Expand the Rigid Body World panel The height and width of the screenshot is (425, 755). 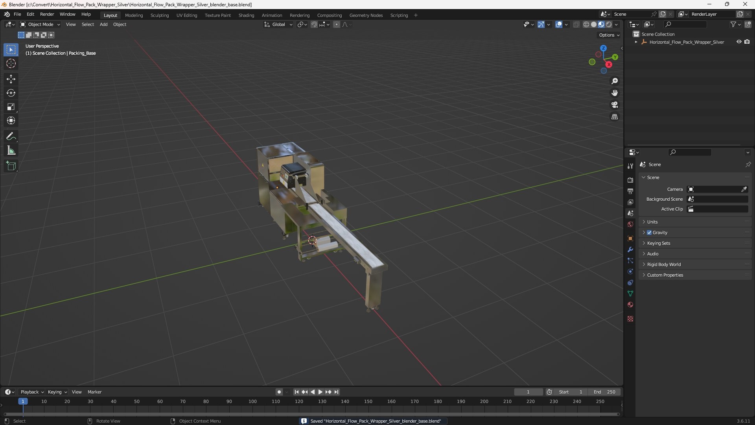[664, 264]
